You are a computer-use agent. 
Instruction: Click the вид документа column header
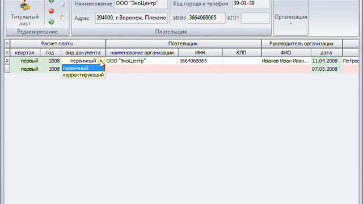(x=83, y=53)
